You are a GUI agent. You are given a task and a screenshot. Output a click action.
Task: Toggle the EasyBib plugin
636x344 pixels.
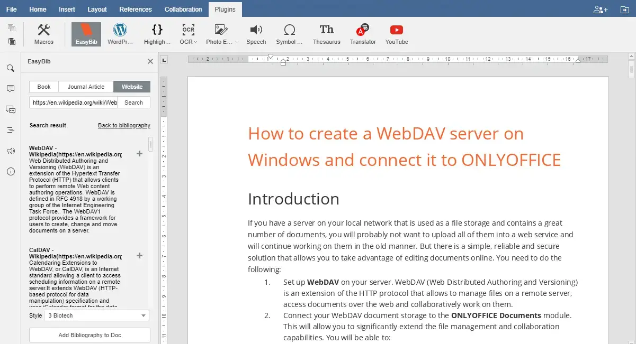pos(86,34)
